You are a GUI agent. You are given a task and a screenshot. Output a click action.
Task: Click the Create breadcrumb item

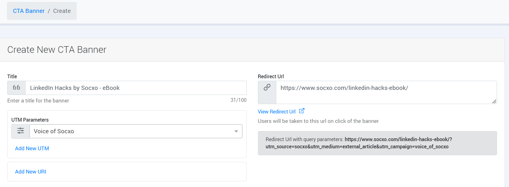pos(62,11)
